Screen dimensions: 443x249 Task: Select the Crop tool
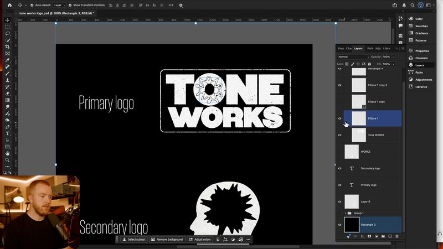coord(8,46)
